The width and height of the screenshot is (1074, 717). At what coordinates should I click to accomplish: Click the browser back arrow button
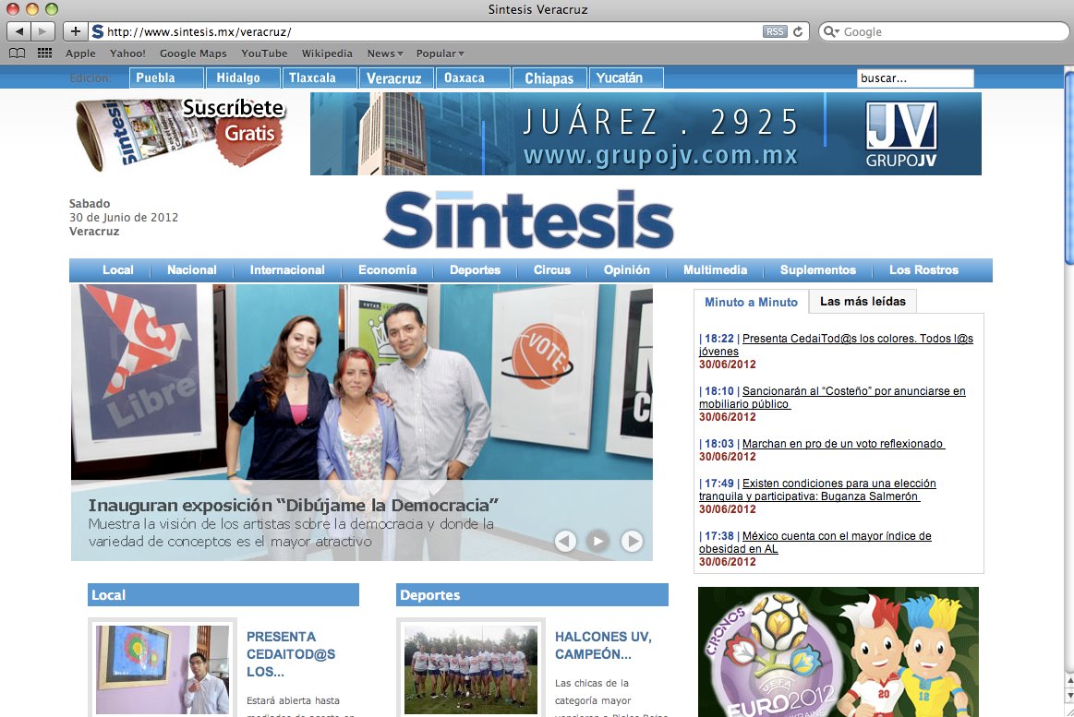click(x=19, y=31)
